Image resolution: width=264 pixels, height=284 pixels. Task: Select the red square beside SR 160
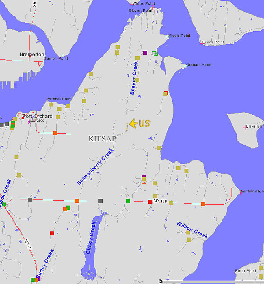click(150, 202)
